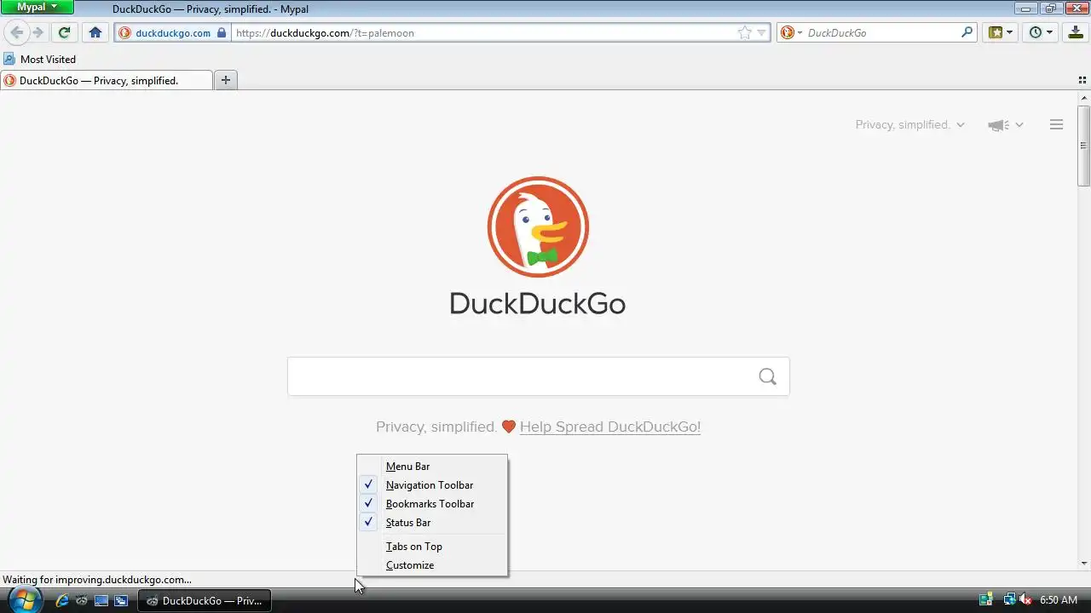1091x613 pixels.
Task: Follow the Help Spread DuckDuckGo! link
Action: [x=610, y=427]
